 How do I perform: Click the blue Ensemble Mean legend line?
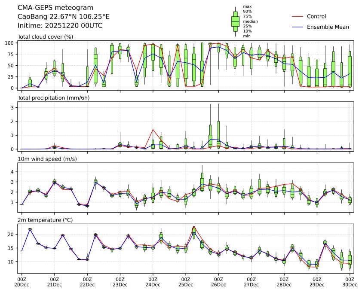(298, 27)
